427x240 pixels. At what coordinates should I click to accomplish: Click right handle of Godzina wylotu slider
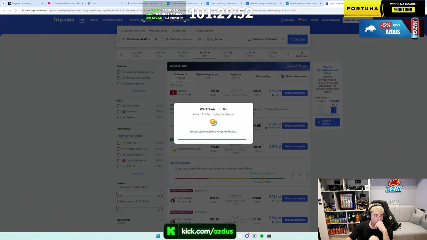click(162, 193)
